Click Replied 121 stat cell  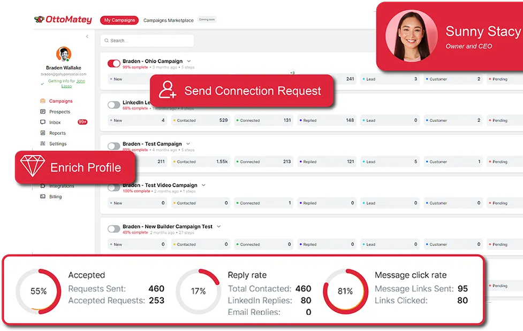(x=327, y=161)
